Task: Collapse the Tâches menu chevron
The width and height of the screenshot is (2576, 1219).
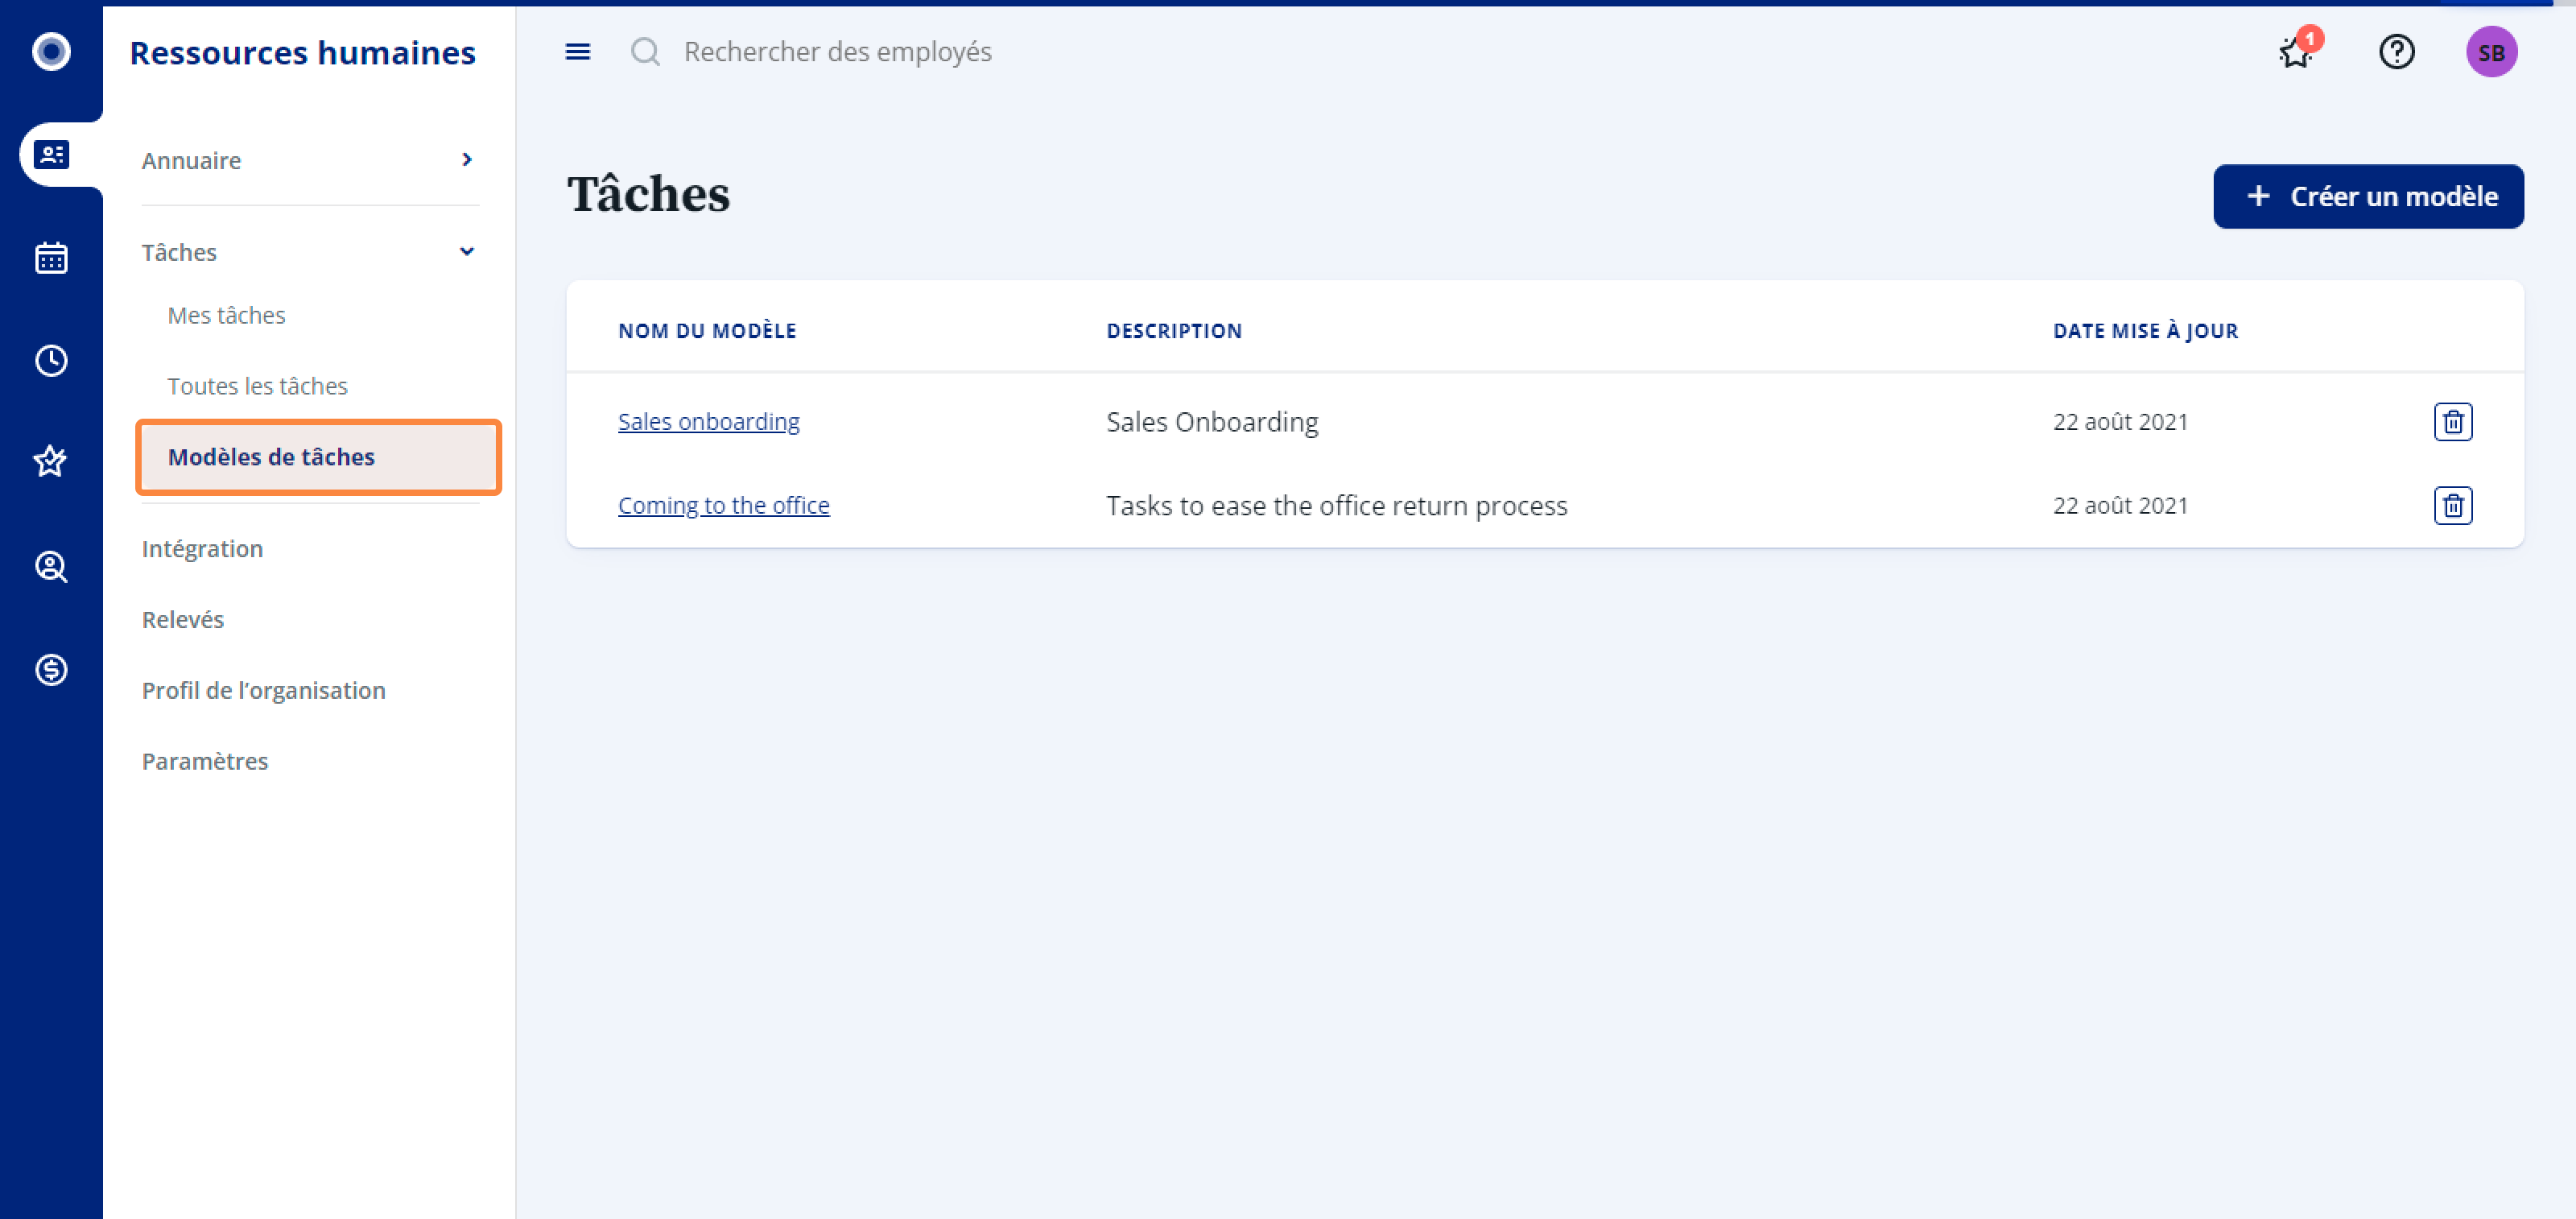Action: click(467, 252)
